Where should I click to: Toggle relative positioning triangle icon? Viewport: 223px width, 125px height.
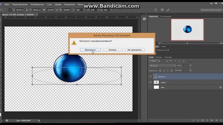click(27, 10)
